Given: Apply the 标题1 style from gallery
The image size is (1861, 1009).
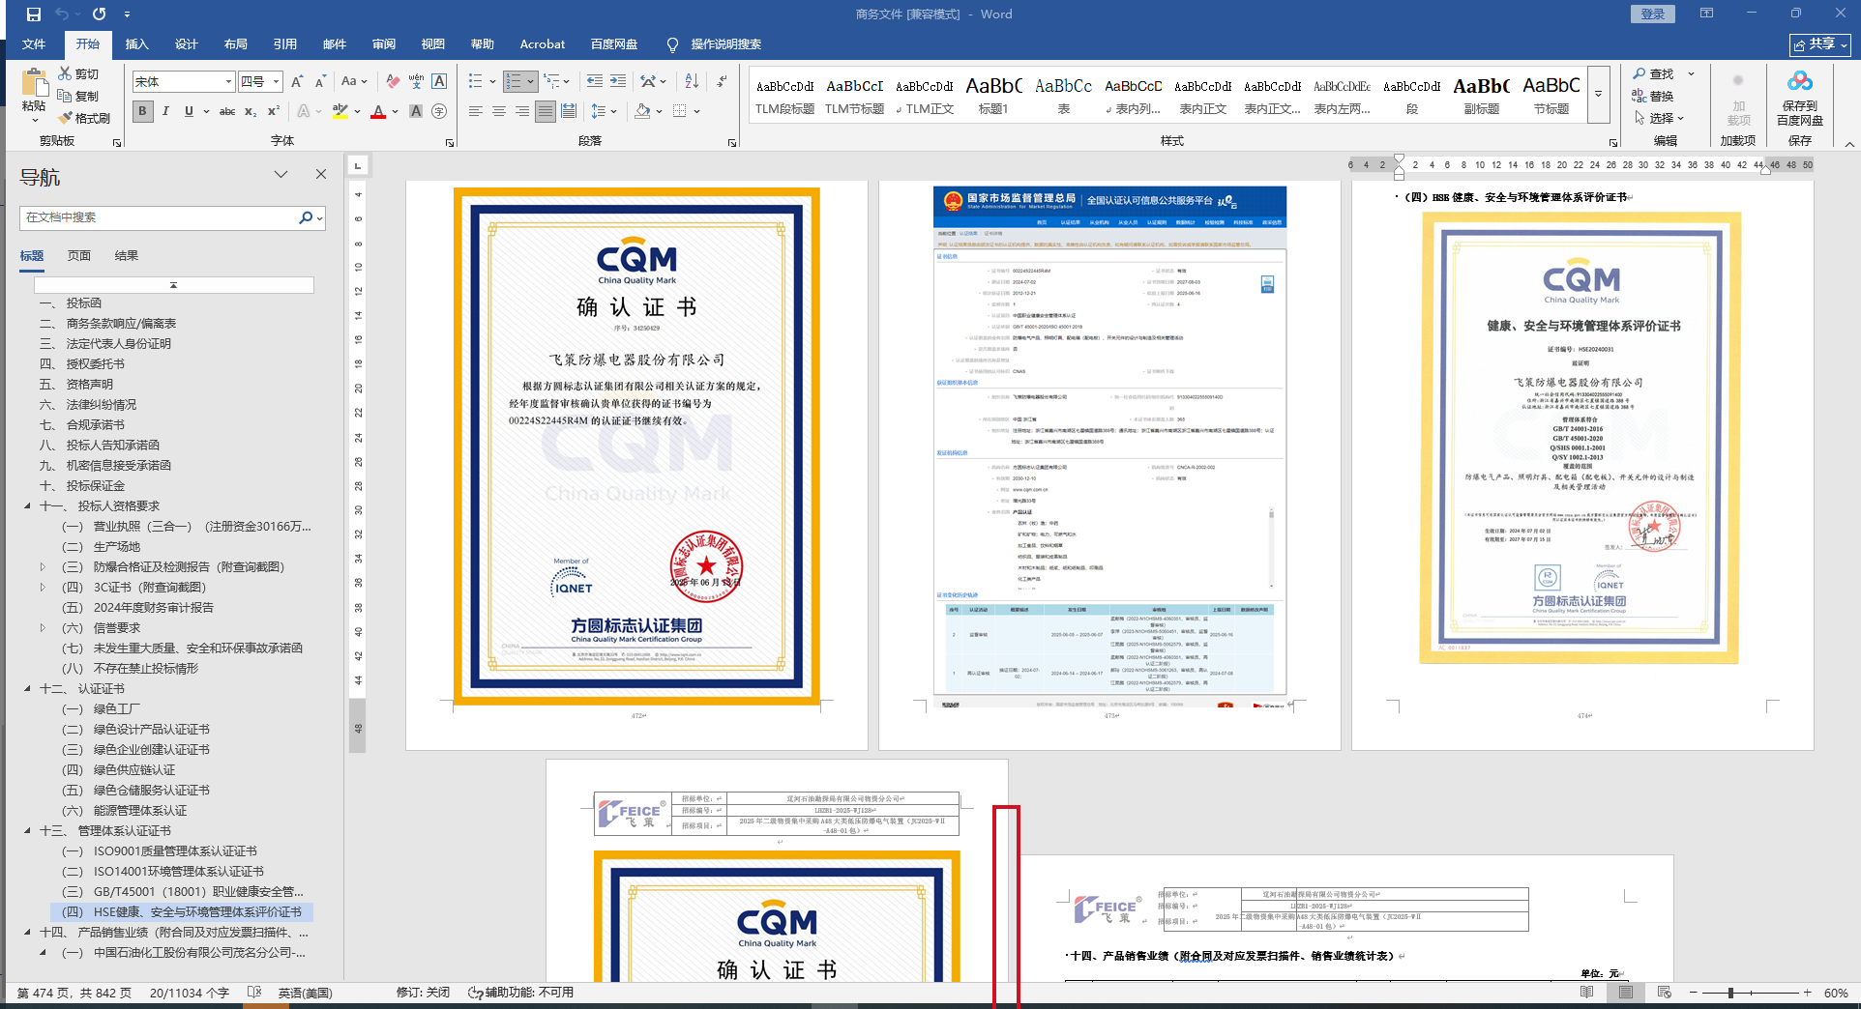Looking at the screenshot, I should pyautogui.click(x=993, y=96).
